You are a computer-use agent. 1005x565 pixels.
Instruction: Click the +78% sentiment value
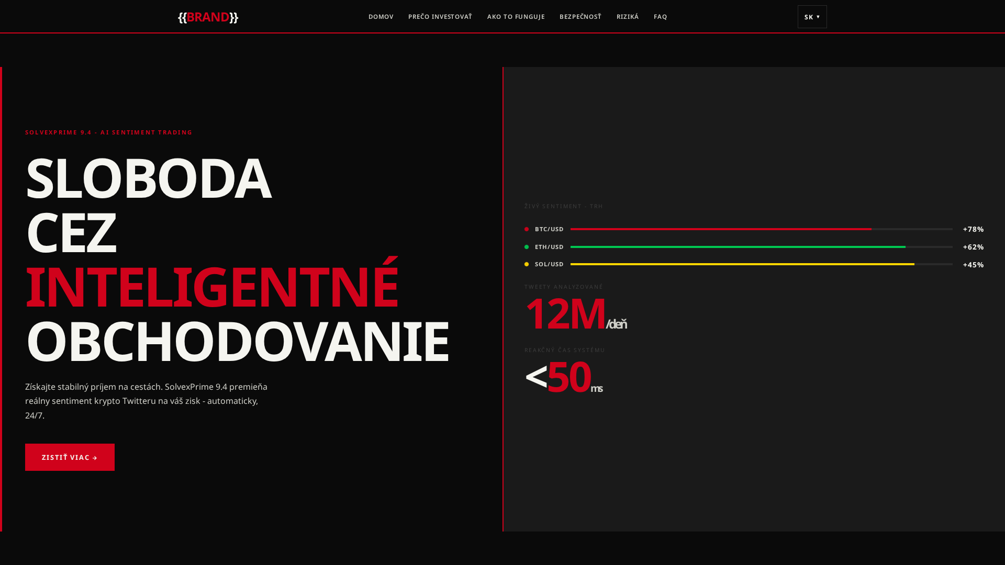point(973,229)
